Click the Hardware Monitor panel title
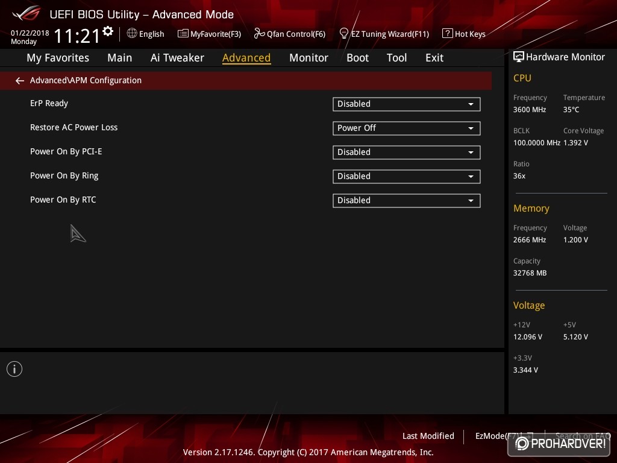This screenshot has height=463, width=617. click(x=565, y=57)
